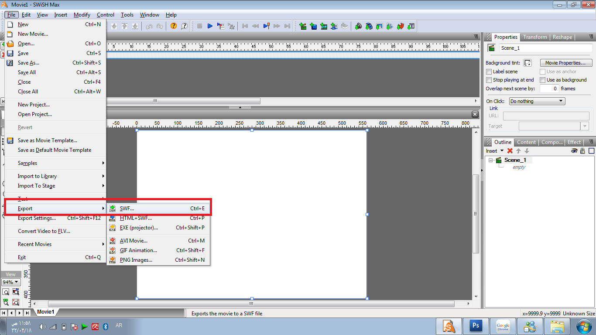Collapse the Scene_1 tree node
Viewport: 596px width, 335px height.
click(490, 160)
